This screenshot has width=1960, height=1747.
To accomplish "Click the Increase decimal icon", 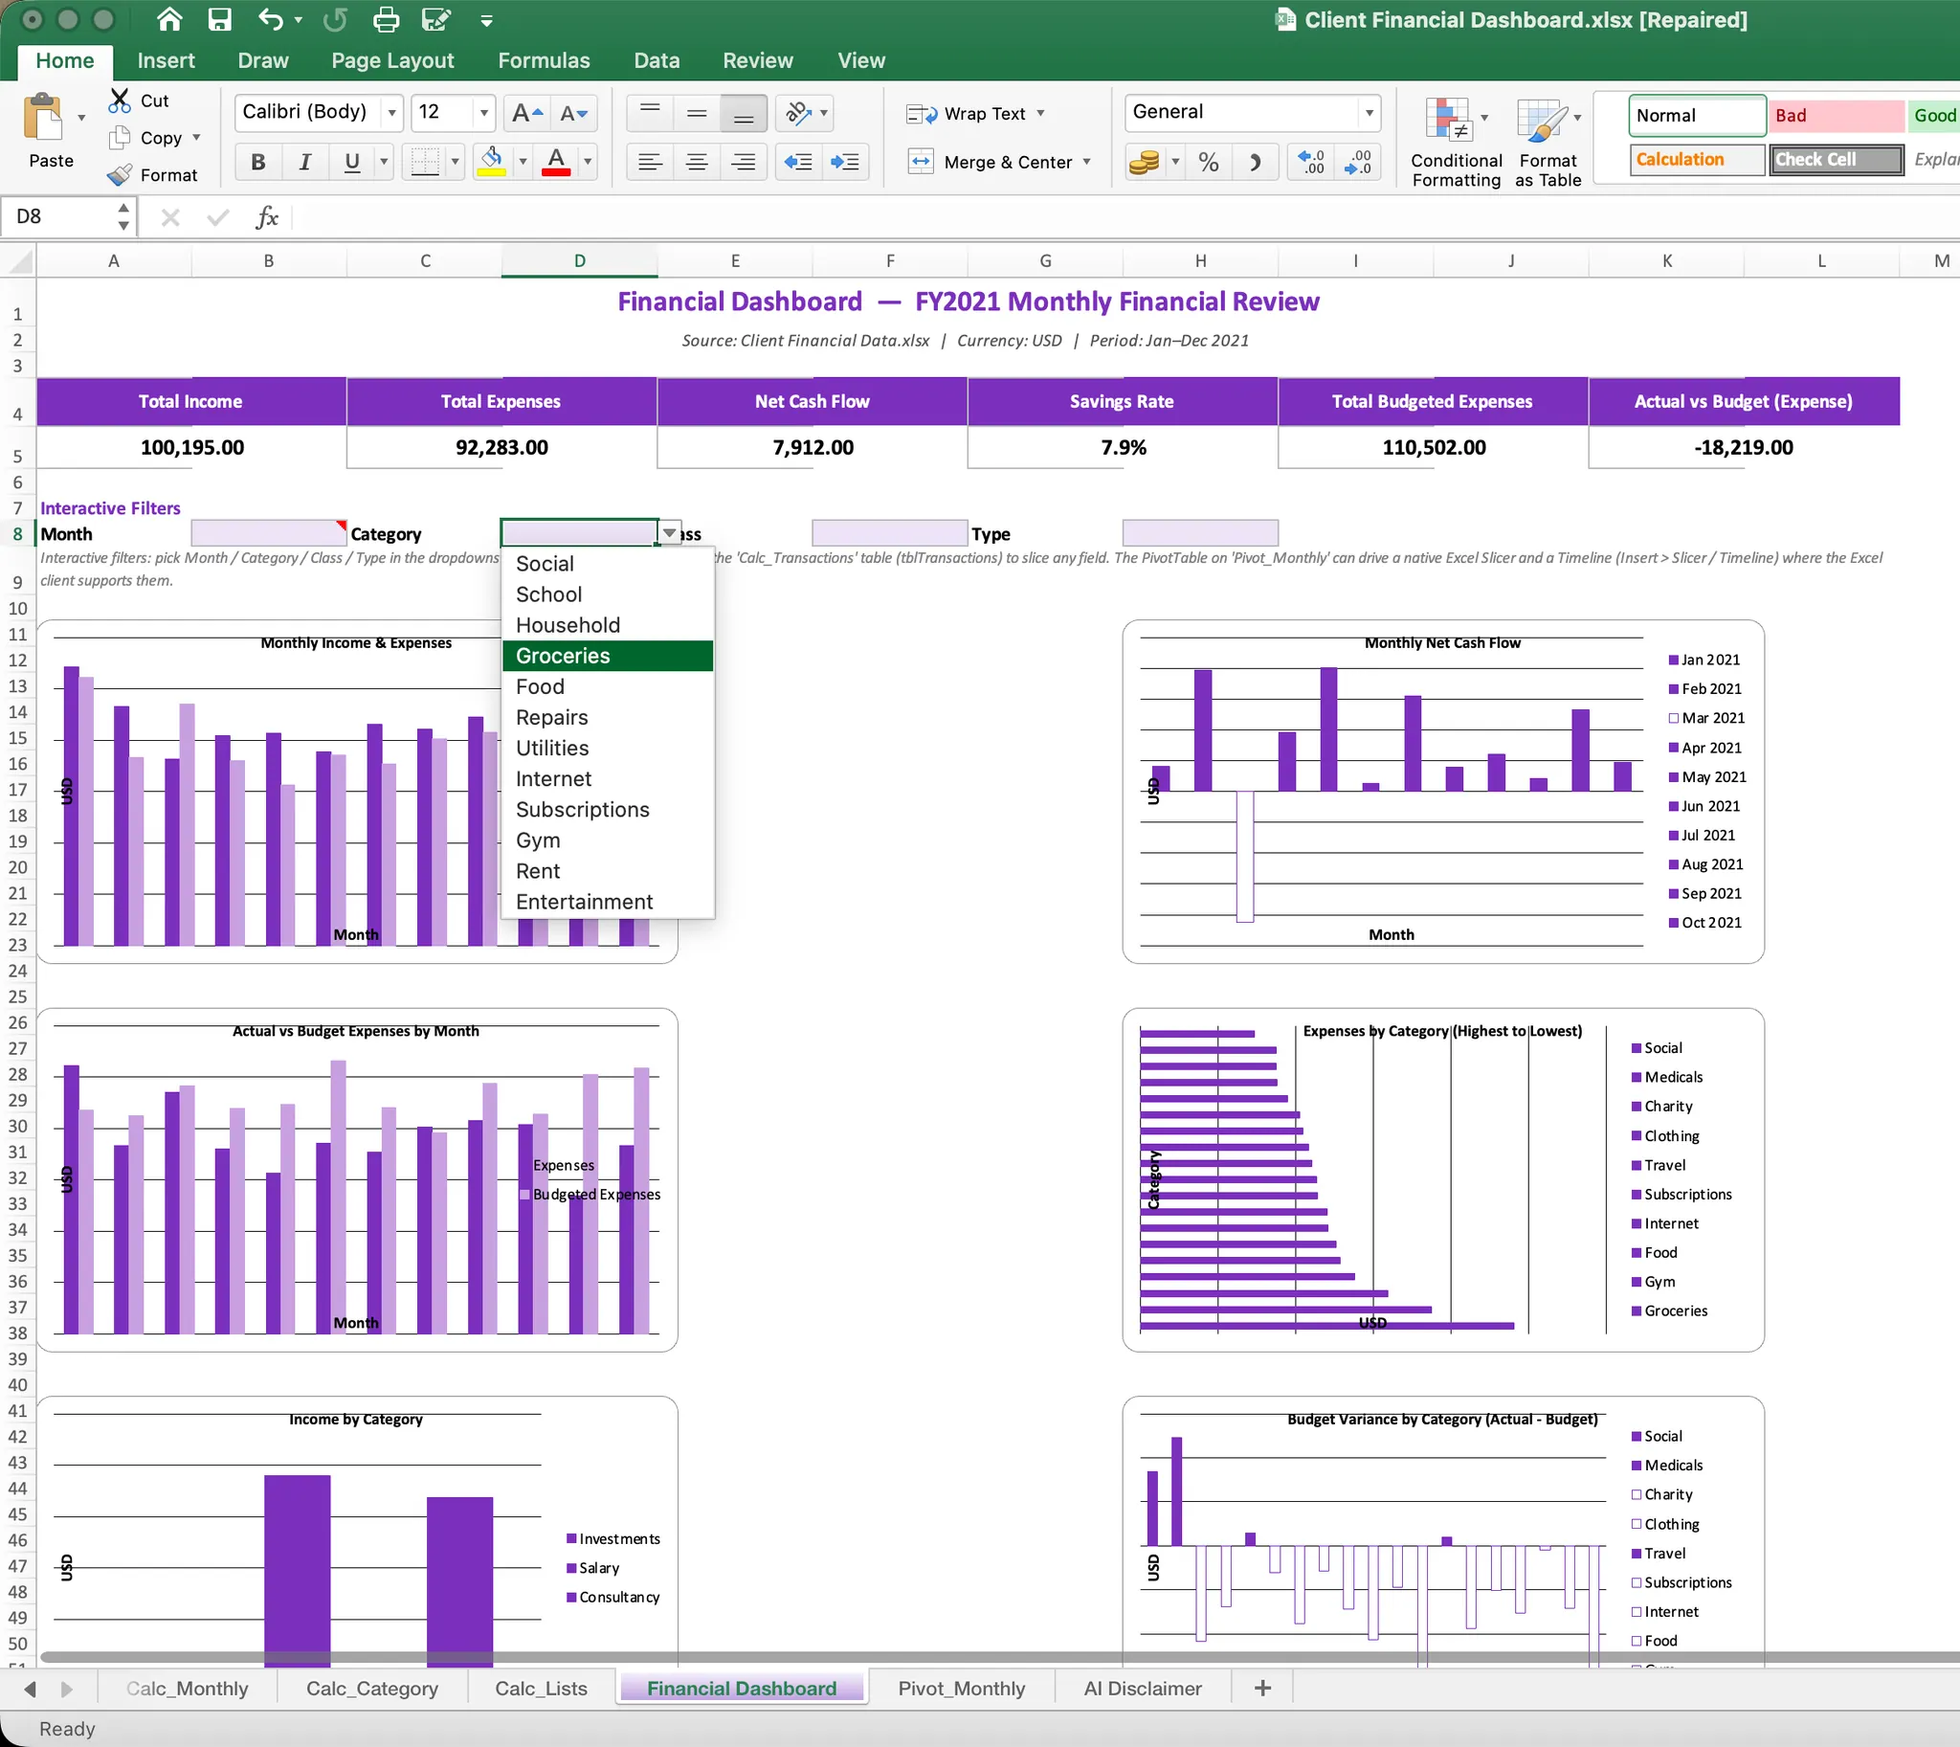I will (1311, 162).
